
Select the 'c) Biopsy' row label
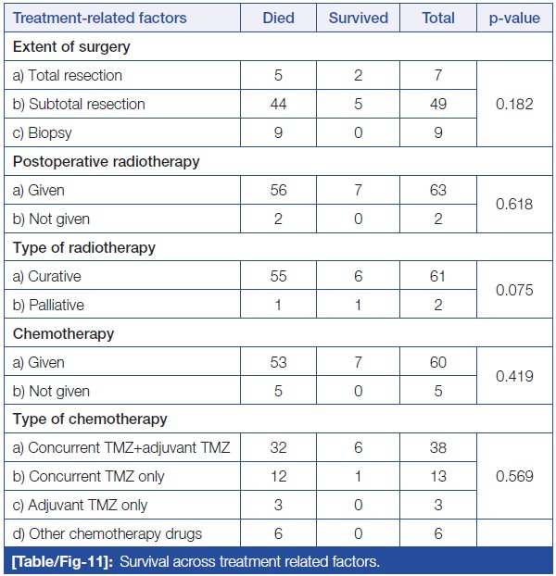(x=43, y=132)
